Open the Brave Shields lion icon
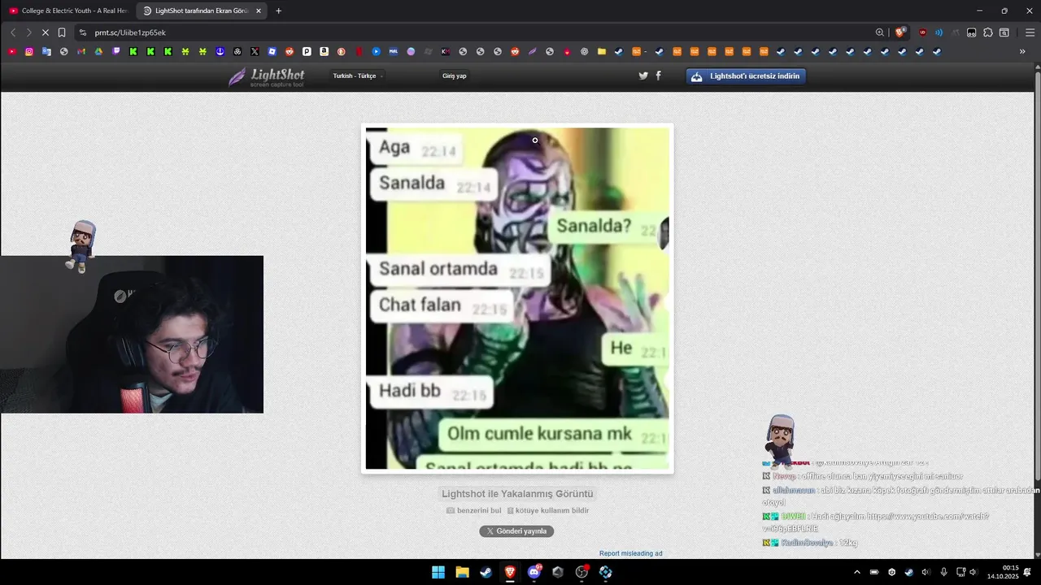 [899, 32]
